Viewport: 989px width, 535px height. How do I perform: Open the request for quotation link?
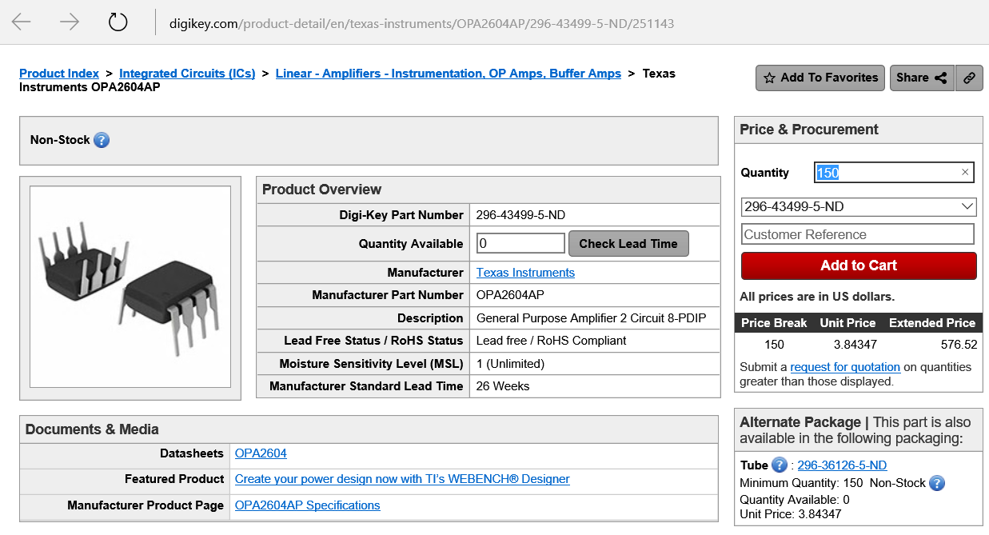pos(845,367)
